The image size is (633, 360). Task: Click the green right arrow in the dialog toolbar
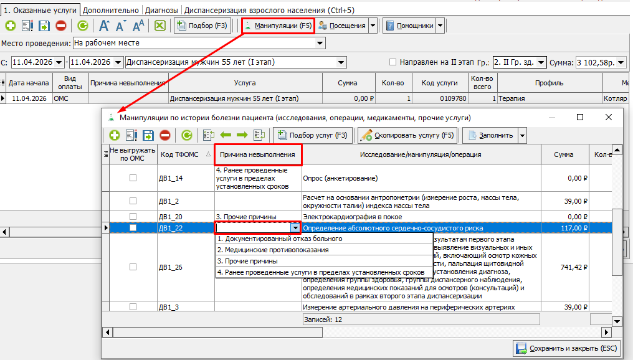242,135
